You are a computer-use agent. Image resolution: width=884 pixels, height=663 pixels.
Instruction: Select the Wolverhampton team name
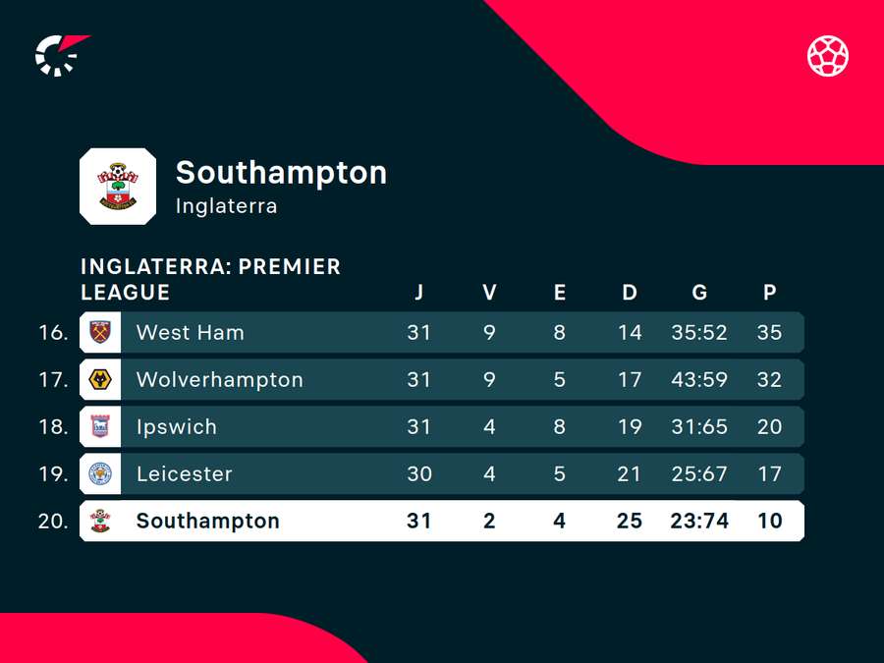(220, 379)
